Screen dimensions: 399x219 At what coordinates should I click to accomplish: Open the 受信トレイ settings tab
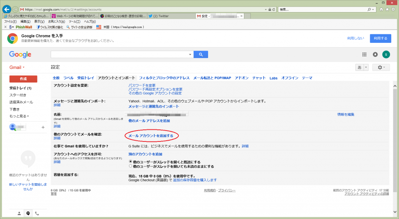tap(85, 78)
